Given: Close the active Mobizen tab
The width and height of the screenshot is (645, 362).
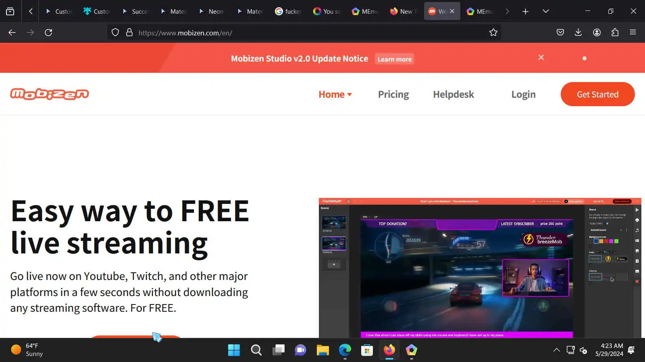Looking at the screenshot, I should [452, 11].
